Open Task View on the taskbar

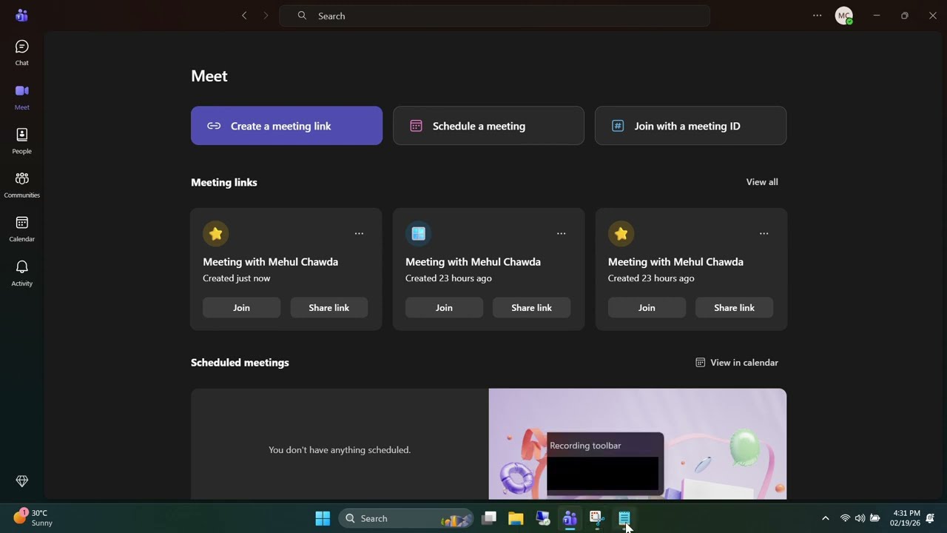pyautogui.click(x=488, y=518)
